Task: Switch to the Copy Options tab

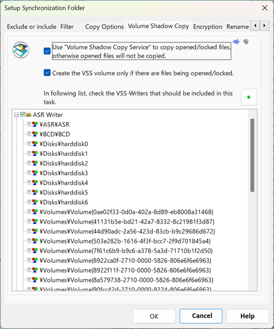Action: (105, 26)
